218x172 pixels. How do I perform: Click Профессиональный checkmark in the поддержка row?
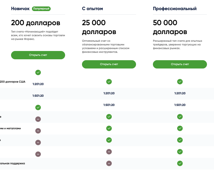coord(180,163)
